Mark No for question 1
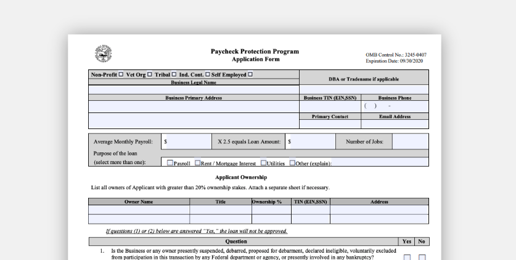This screenshot has height=260, width=516. click(x=422, y=258)
